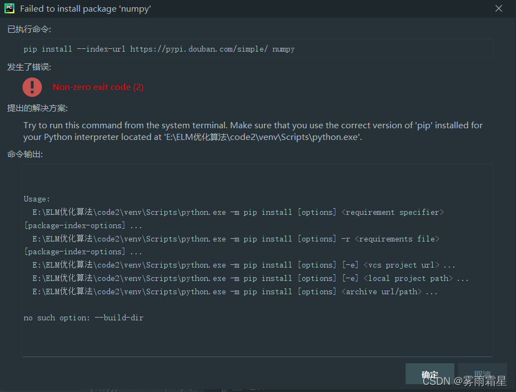Select the 'no such option: --build-dir' output line
The width and height of the screenshot is (516, 392).
pos(84,317)
